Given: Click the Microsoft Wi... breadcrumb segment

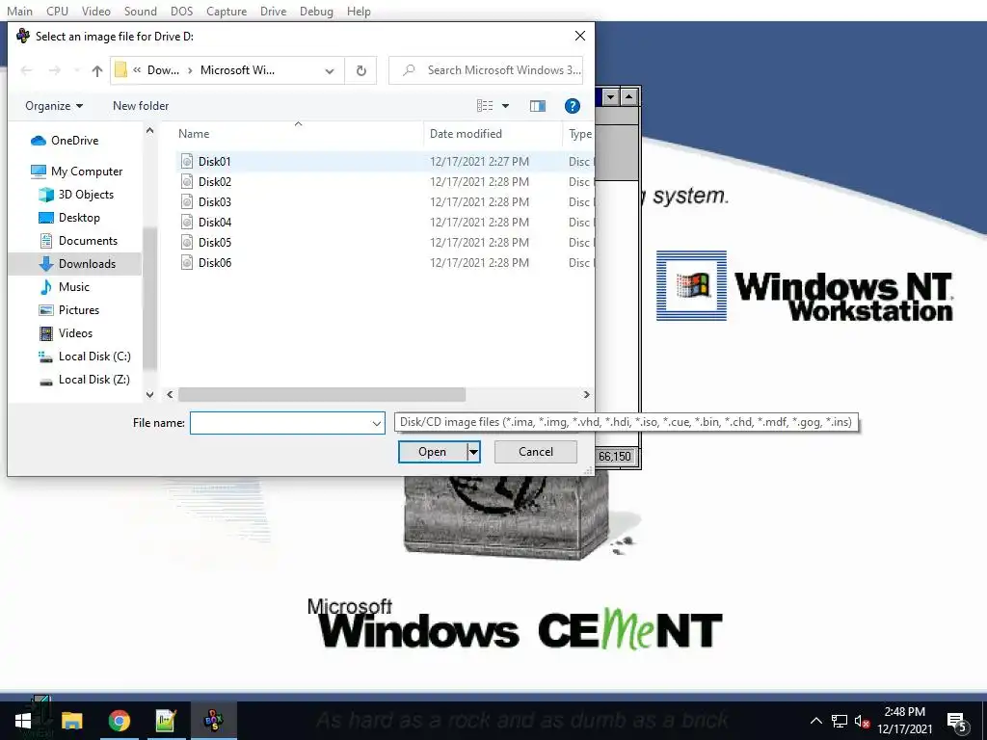Looking at the screenshot, I should click(x=237, y=70).
